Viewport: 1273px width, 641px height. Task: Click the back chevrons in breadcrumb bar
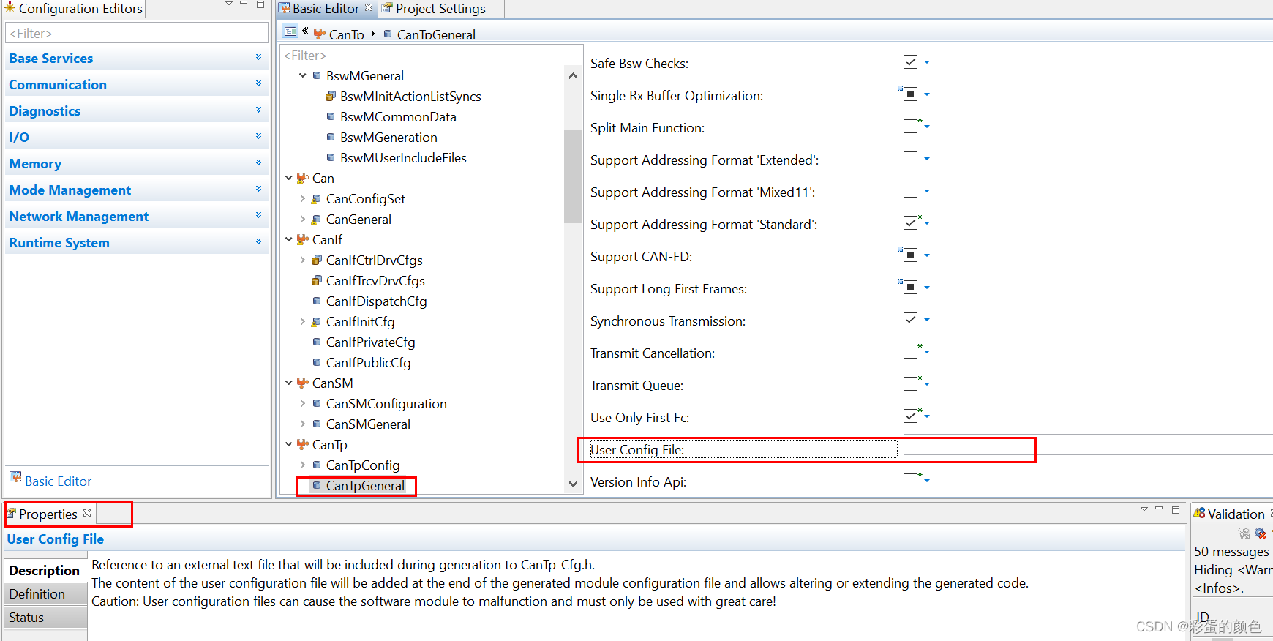[x=305, y=31]
